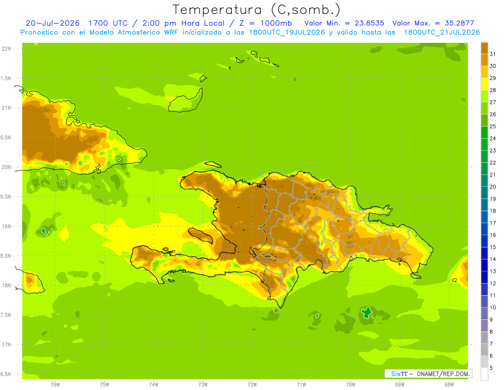This screenshot has width=504, height=390.
Task: Click "Valor Max. = 35.2877"
Action: (x=433, y=23)
